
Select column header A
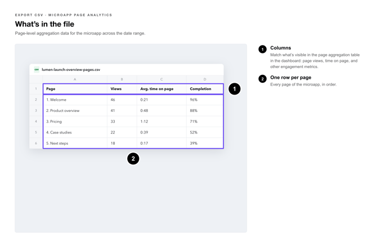tap(75, 79)
